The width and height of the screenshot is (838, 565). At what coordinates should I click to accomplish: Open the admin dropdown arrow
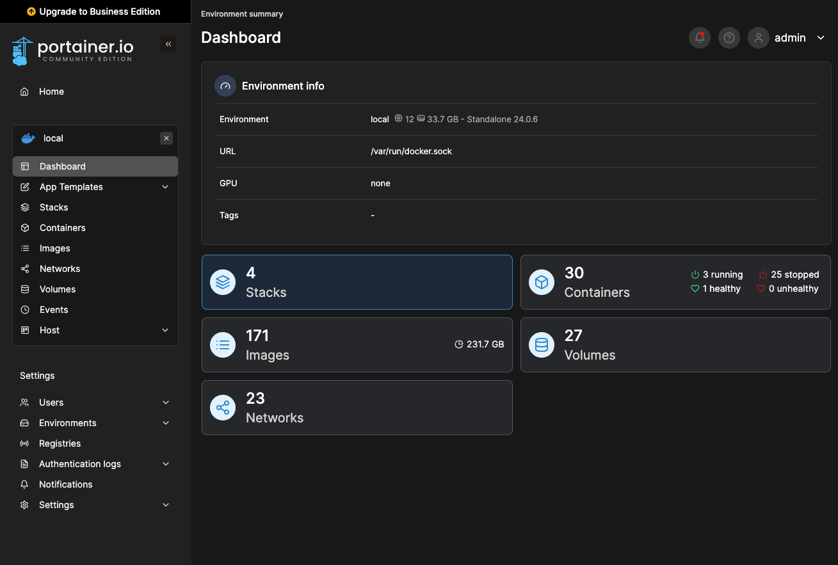pos(821,38)
